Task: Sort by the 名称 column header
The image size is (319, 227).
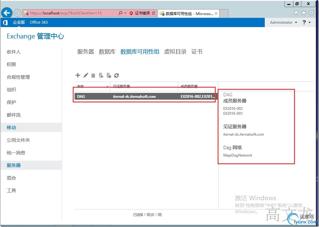Action: tap(92, 86)
